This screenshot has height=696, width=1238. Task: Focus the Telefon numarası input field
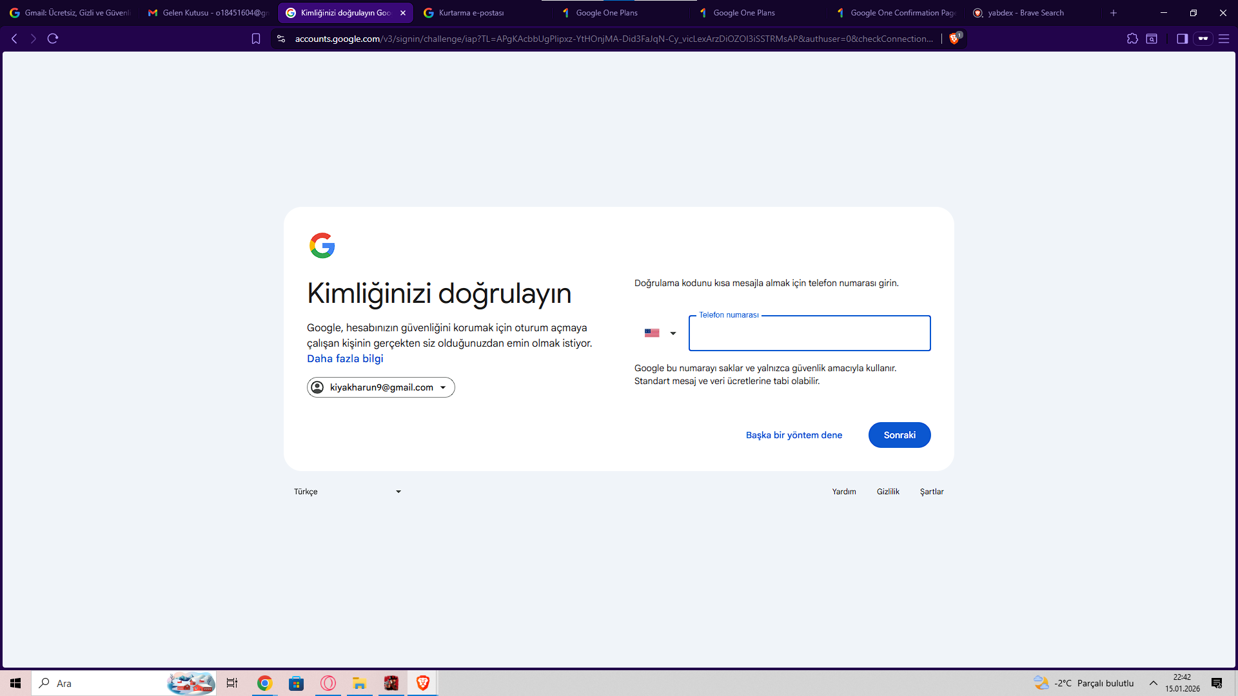(809, 333)
